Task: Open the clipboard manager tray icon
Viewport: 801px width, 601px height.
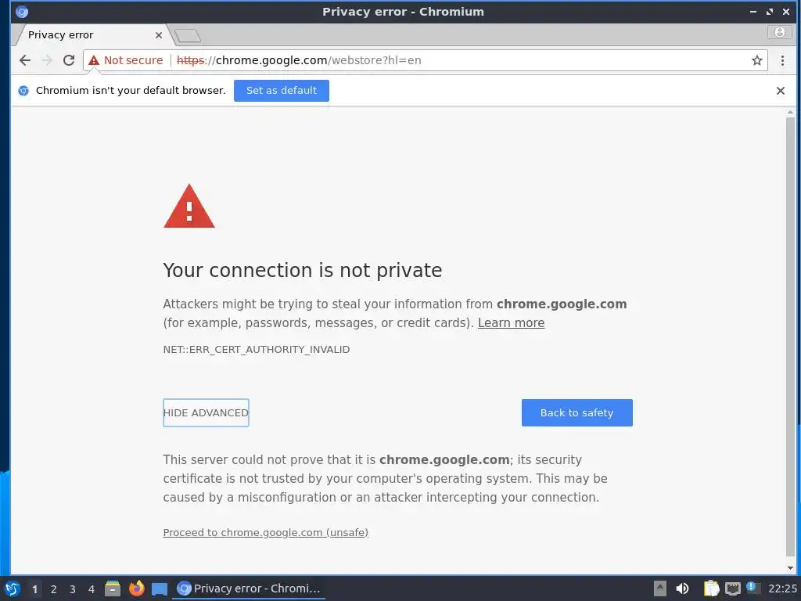Action: click(x=711, y=588)
